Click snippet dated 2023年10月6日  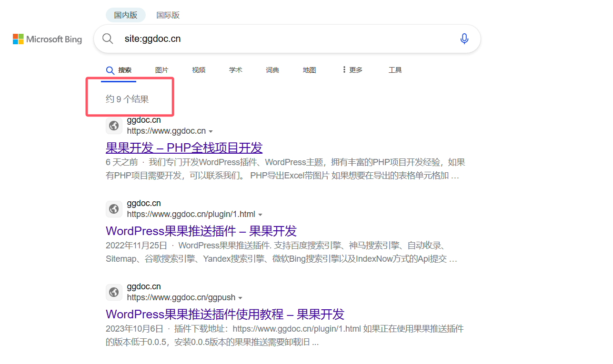pos(285,335)
